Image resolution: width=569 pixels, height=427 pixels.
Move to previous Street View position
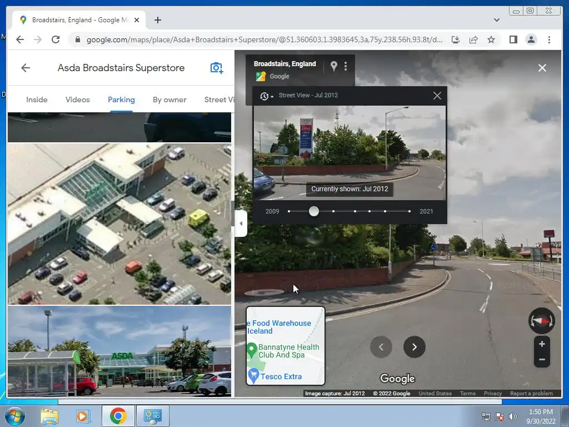tap(381, 347)
